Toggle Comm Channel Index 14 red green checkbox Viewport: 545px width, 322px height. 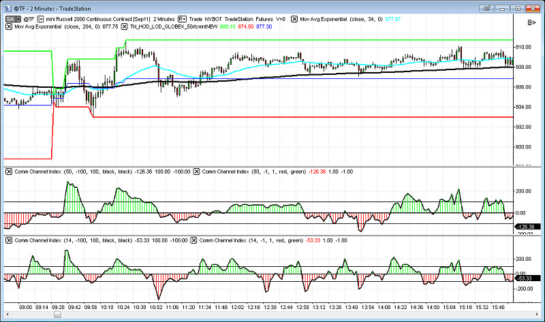click(x=193, y=240)
